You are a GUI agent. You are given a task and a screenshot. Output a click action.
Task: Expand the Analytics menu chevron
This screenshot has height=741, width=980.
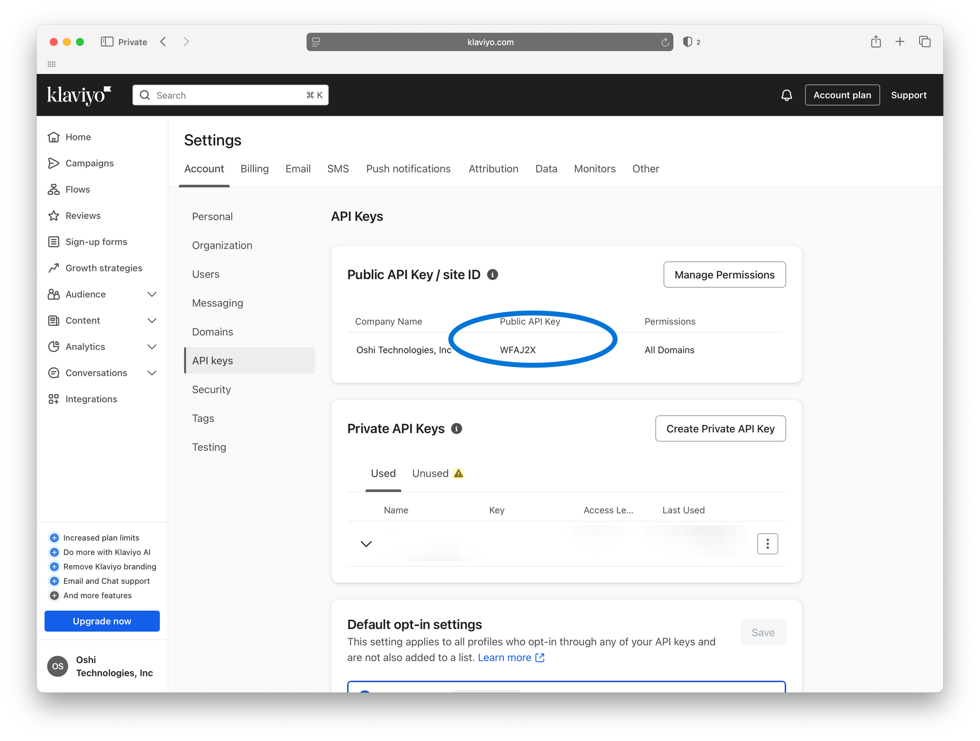coord(152,346)
